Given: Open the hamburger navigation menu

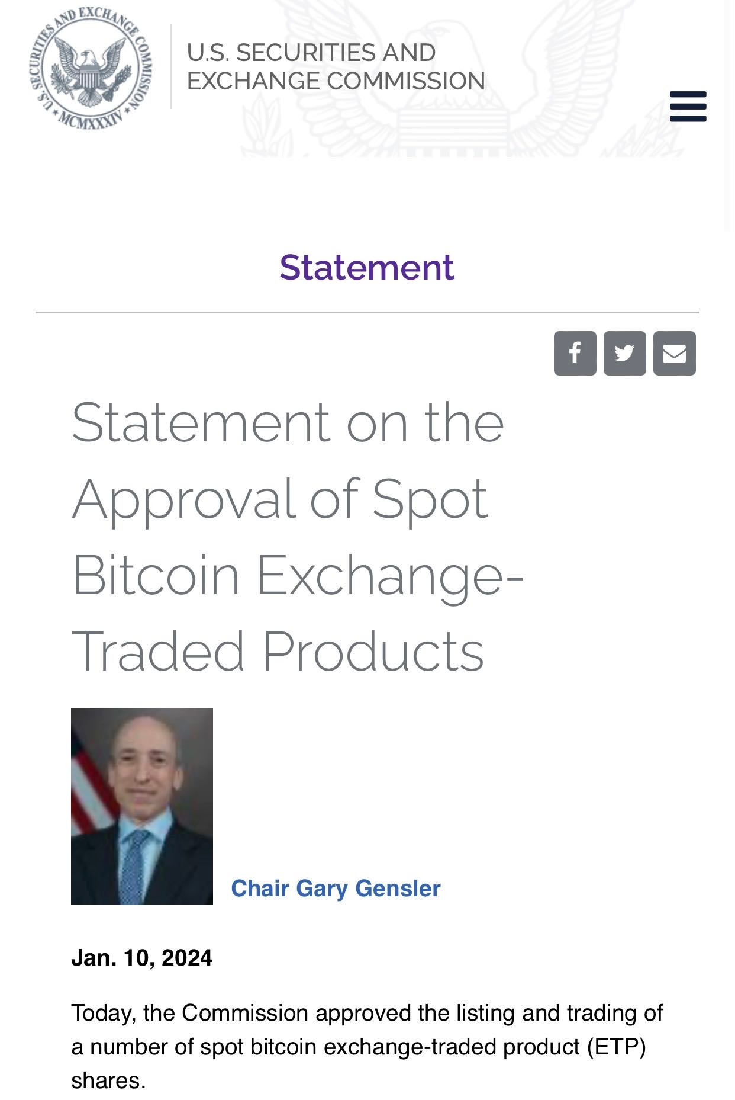Looking at the screenshot, I should 688,107.
